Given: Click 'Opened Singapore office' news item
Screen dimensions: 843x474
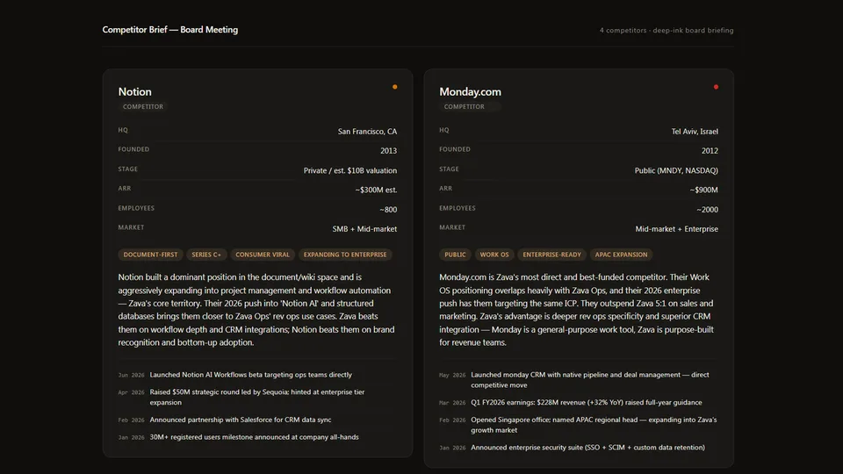Looking at the screenshot, I should click(x=594, y=425).
